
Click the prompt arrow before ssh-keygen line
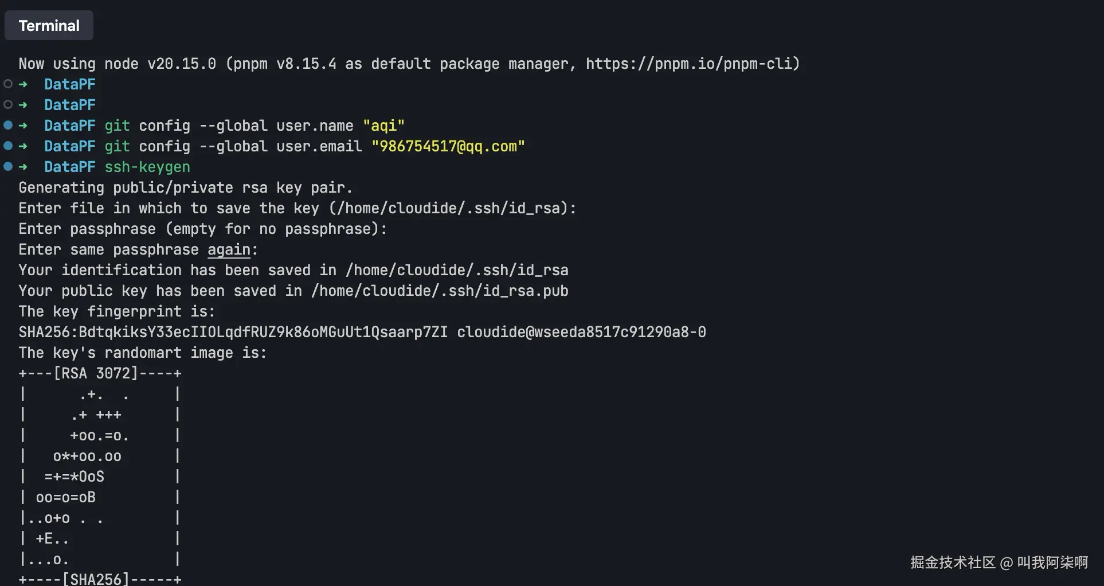23,167
